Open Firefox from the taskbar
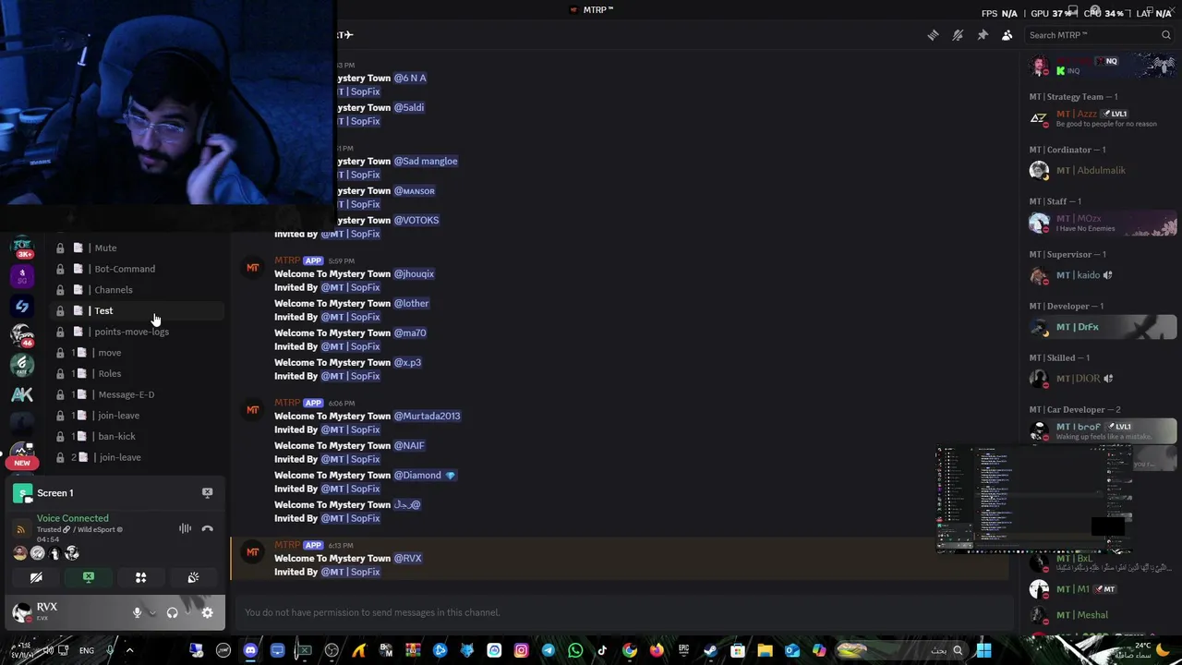 coord(657,650)
